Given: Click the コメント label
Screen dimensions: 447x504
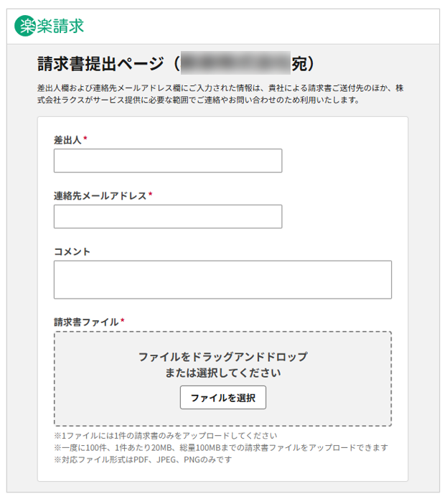Looking at the screenshot, I should (x=72, y=251).
